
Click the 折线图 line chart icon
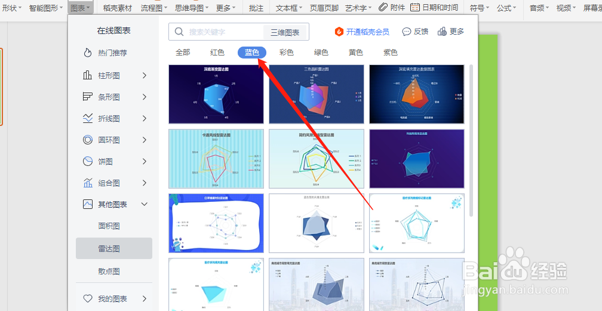pyautogui.click(x=88, y=118)
